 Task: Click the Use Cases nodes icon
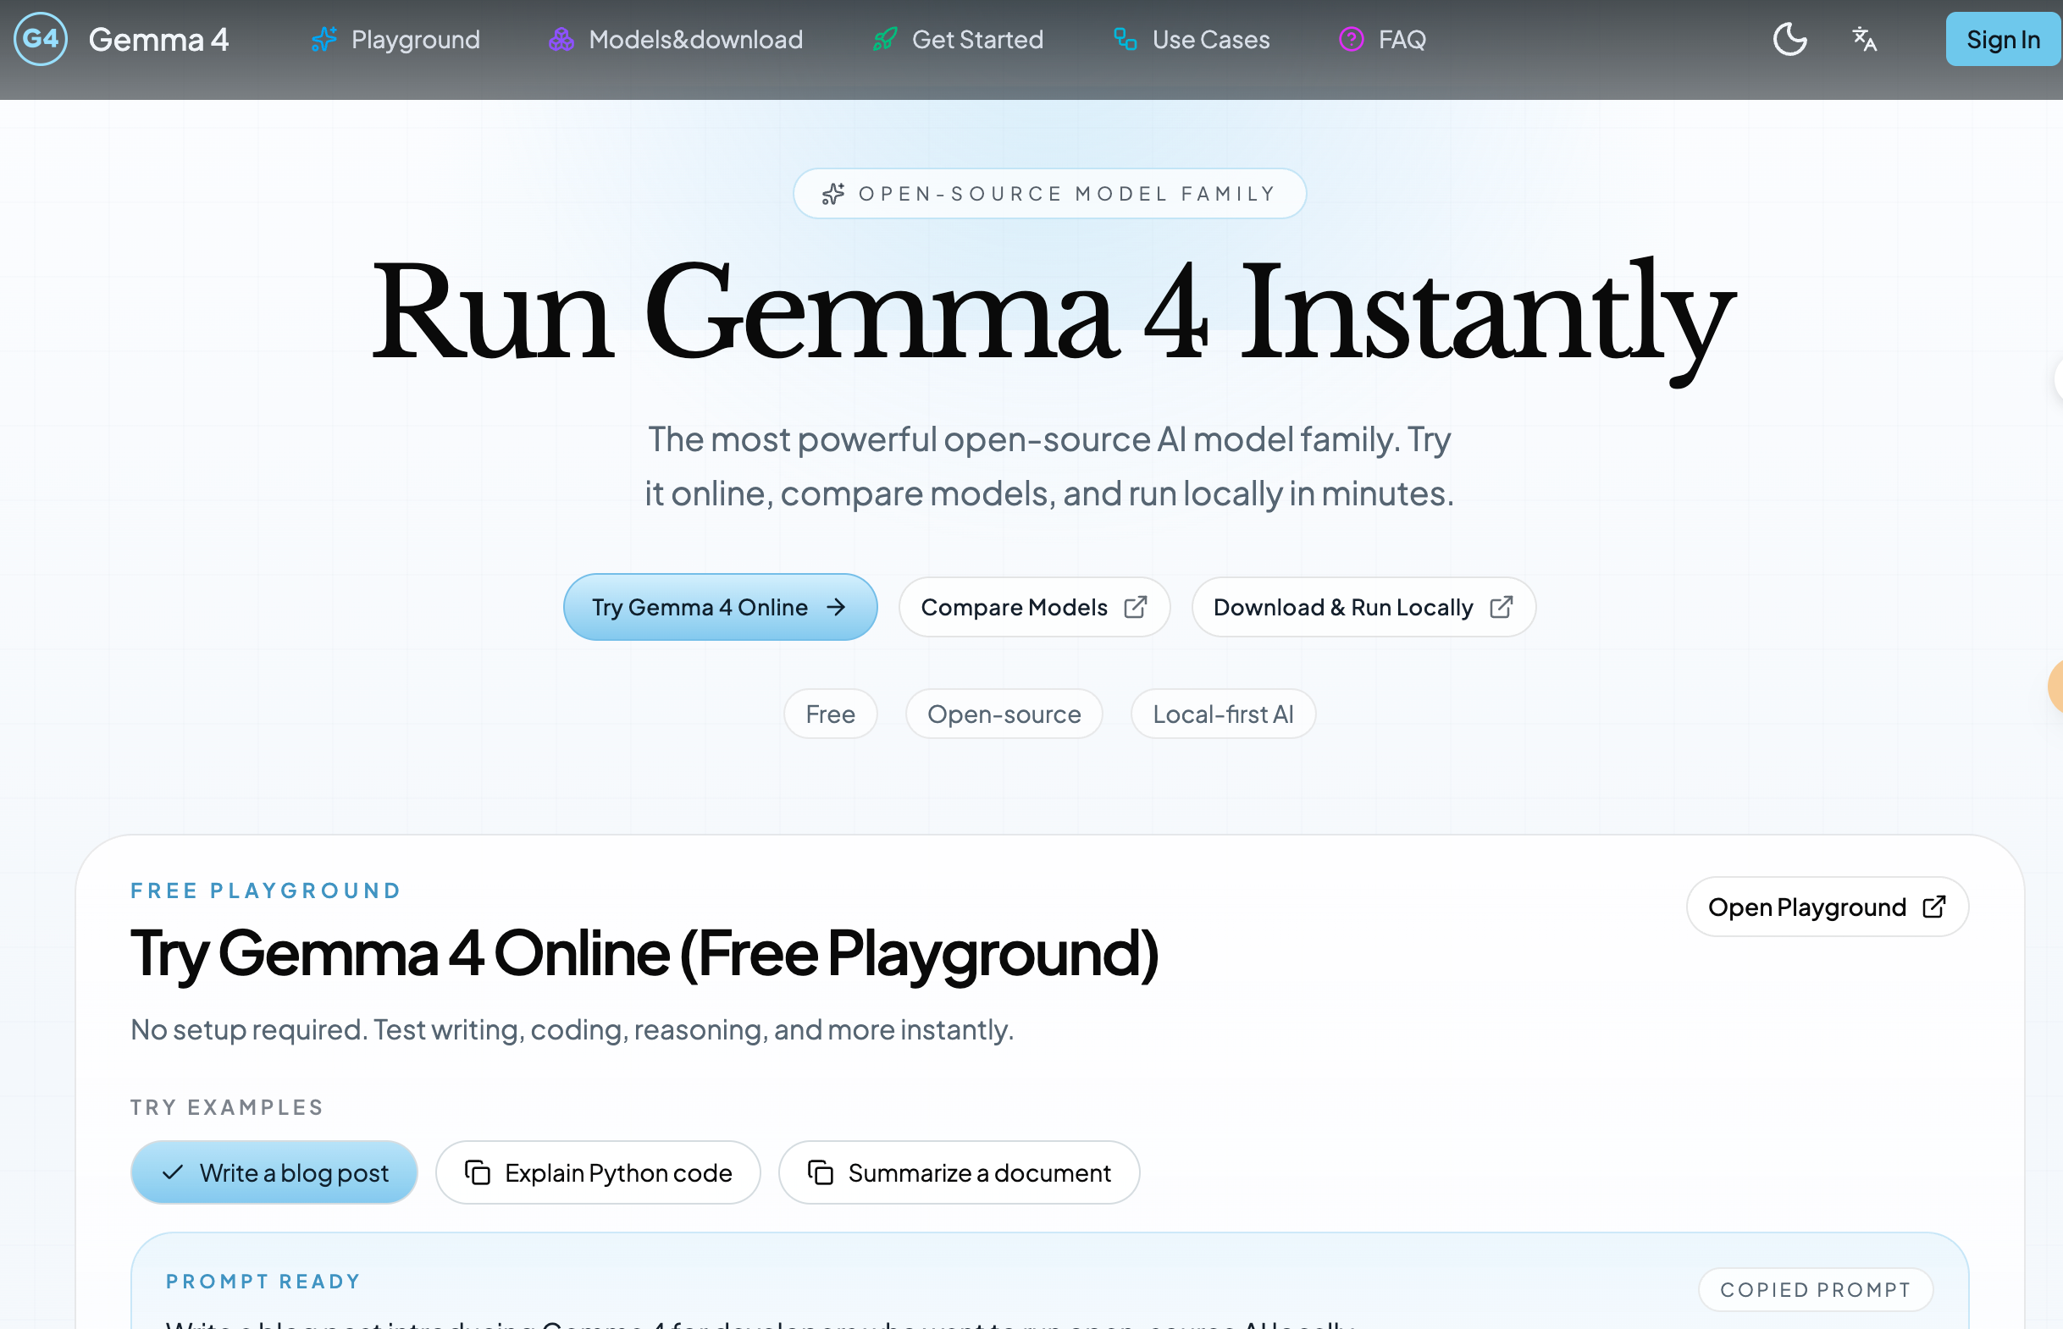tap(1124, 39)
